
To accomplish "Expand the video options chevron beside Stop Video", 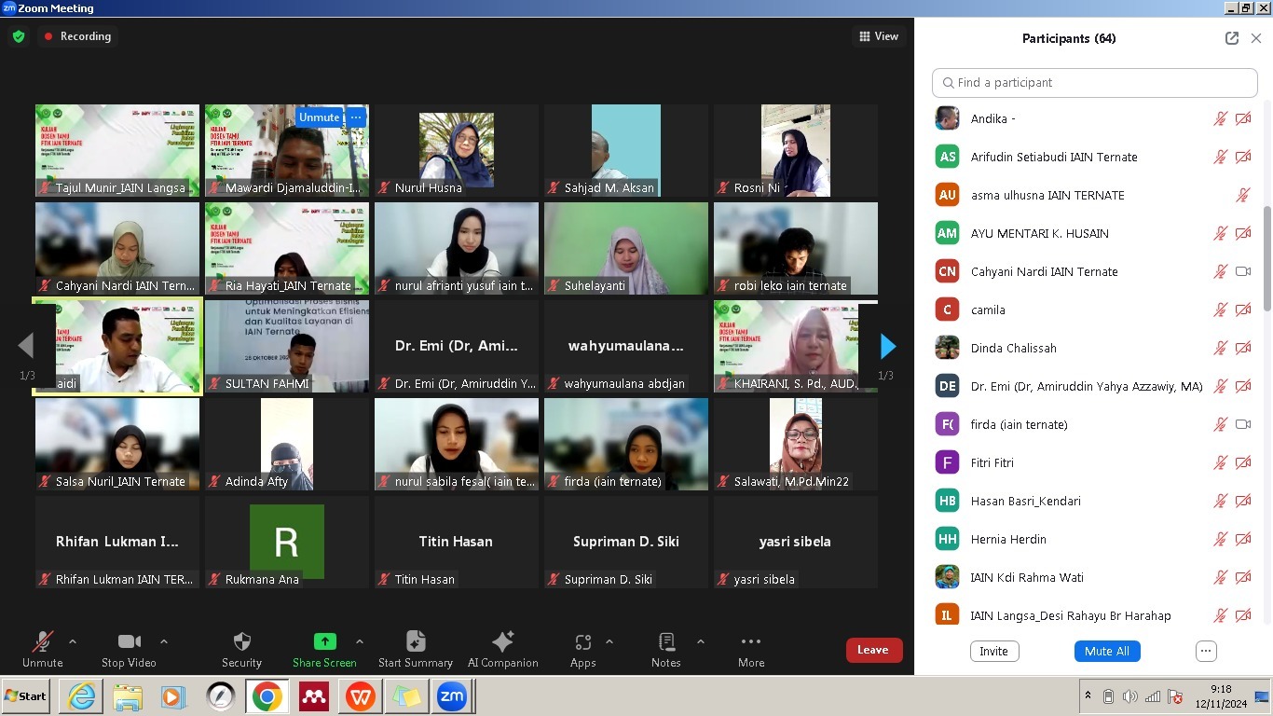I will (164, 641).
